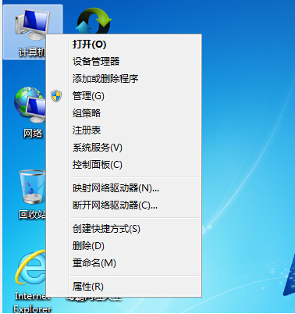Choose 添加或删除程序 menu entry
This screenshot has height=314, width=295.
pos(123,79)
